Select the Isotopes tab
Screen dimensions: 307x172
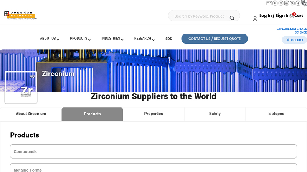(x=276, y=114)
